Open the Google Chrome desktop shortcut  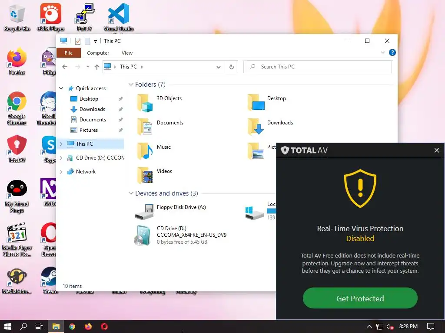point(17,108)
